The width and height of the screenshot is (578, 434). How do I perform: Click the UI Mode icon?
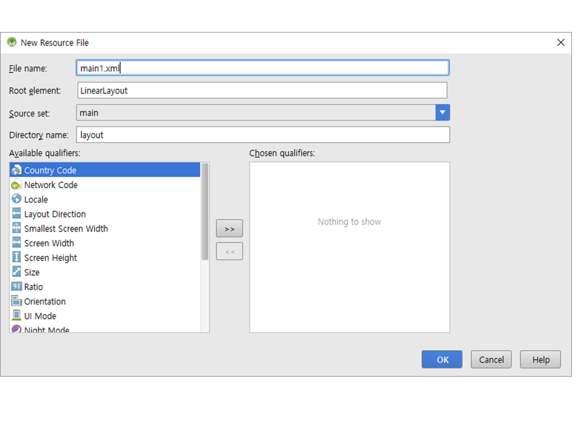click(16, 316)
